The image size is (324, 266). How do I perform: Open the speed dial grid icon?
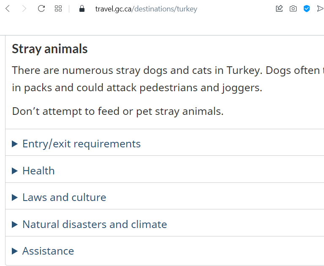[58, 8]
